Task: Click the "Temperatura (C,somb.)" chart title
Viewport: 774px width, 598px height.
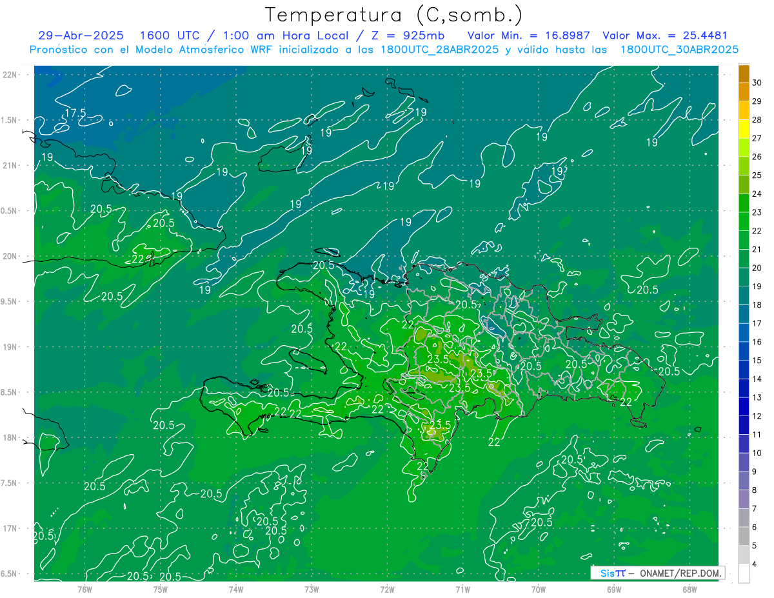Action: 393,15
